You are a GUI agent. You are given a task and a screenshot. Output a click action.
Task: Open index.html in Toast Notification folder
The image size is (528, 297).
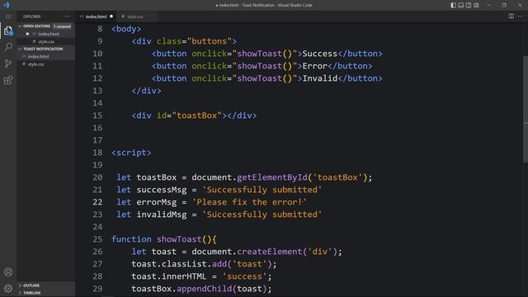tap(39, 57)
